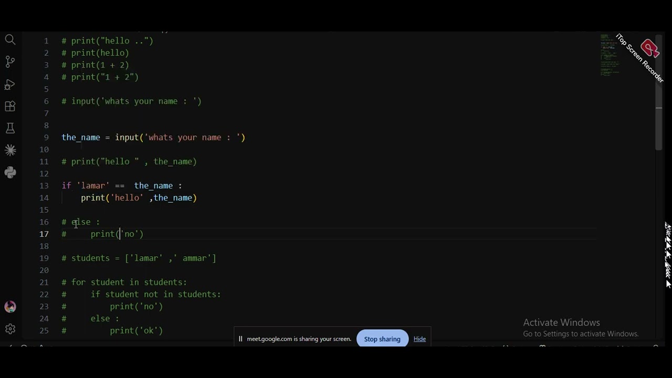Image resolution: width=672 pixels, height=378 pixels.
Task: Click the '# else :' comment on line 24
Action: click(x=90, y=318)
